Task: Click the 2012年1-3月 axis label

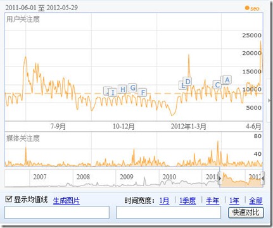Action: tap(188, 127)
